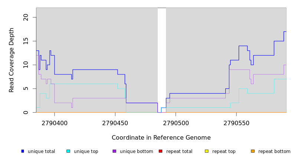Click the white zero-coverage gap in plot
Viewport: 294px width, 160px height.
[x=162, y=56]
